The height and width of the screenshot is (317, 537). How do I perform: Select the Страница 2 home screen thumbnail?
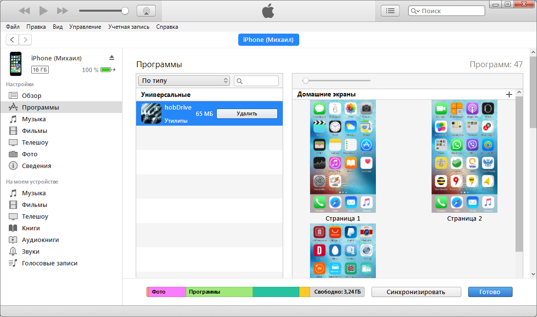coord(464,156)
